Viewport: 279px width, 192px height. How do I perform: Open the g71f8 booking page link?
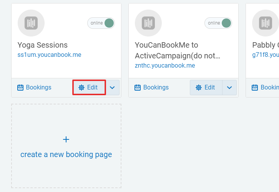266,55
